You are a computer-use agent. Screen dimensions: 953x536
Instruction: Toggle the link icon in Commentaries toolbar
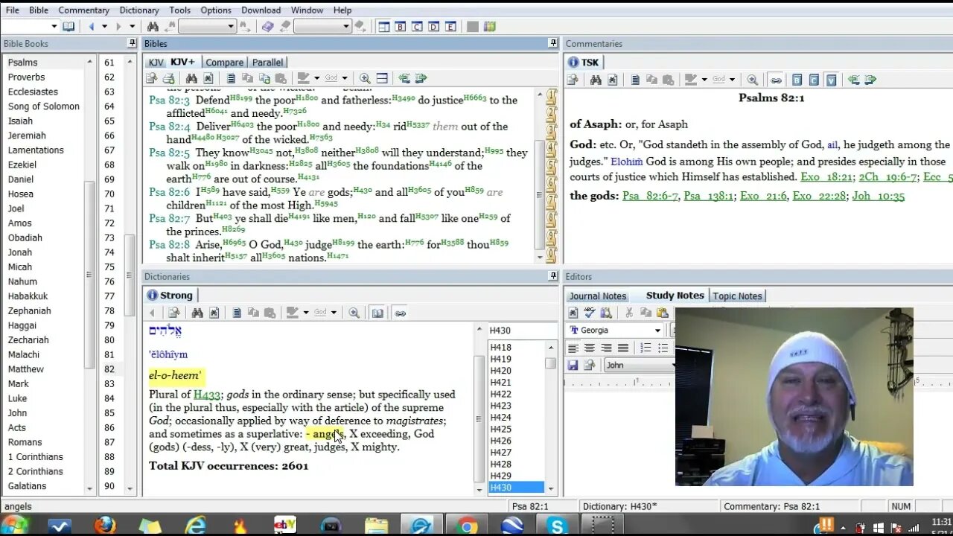click(776, 80)
